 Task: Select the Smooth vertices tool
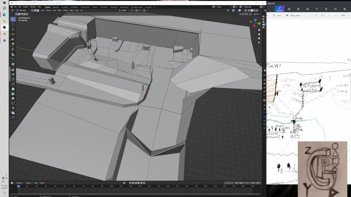pyautogui.click(x=13, y=98)
